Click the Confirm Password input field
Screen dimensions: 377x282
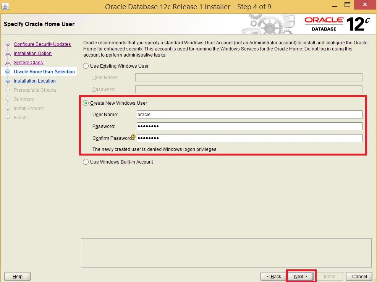[x=249, y=138]
